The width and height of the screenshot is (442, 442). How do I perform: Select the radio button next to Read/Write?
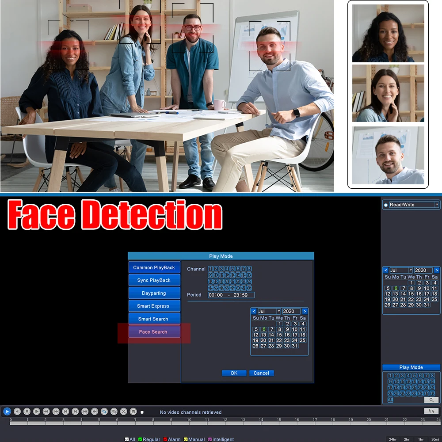pos(385,205)
